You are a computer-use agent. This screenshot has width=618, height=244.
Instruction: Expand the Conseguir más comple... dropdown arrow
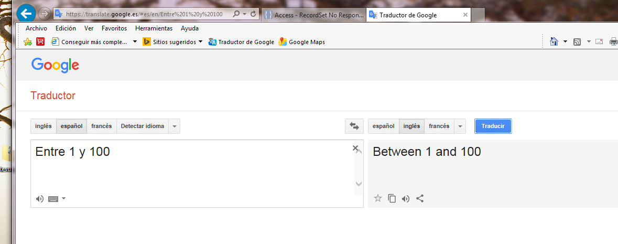[135, 42]
